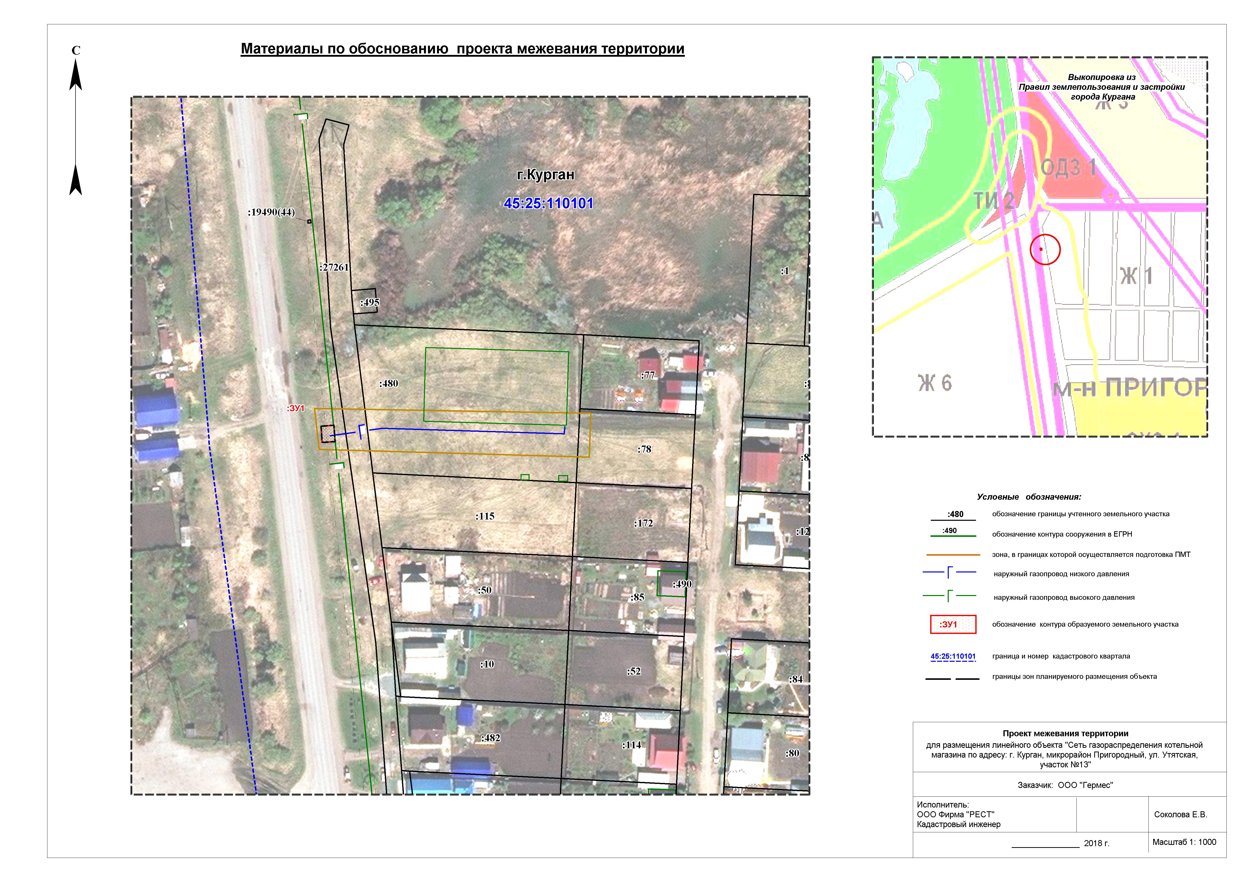Click the red :ЗУ1 legend box

(x=953, y=624)
